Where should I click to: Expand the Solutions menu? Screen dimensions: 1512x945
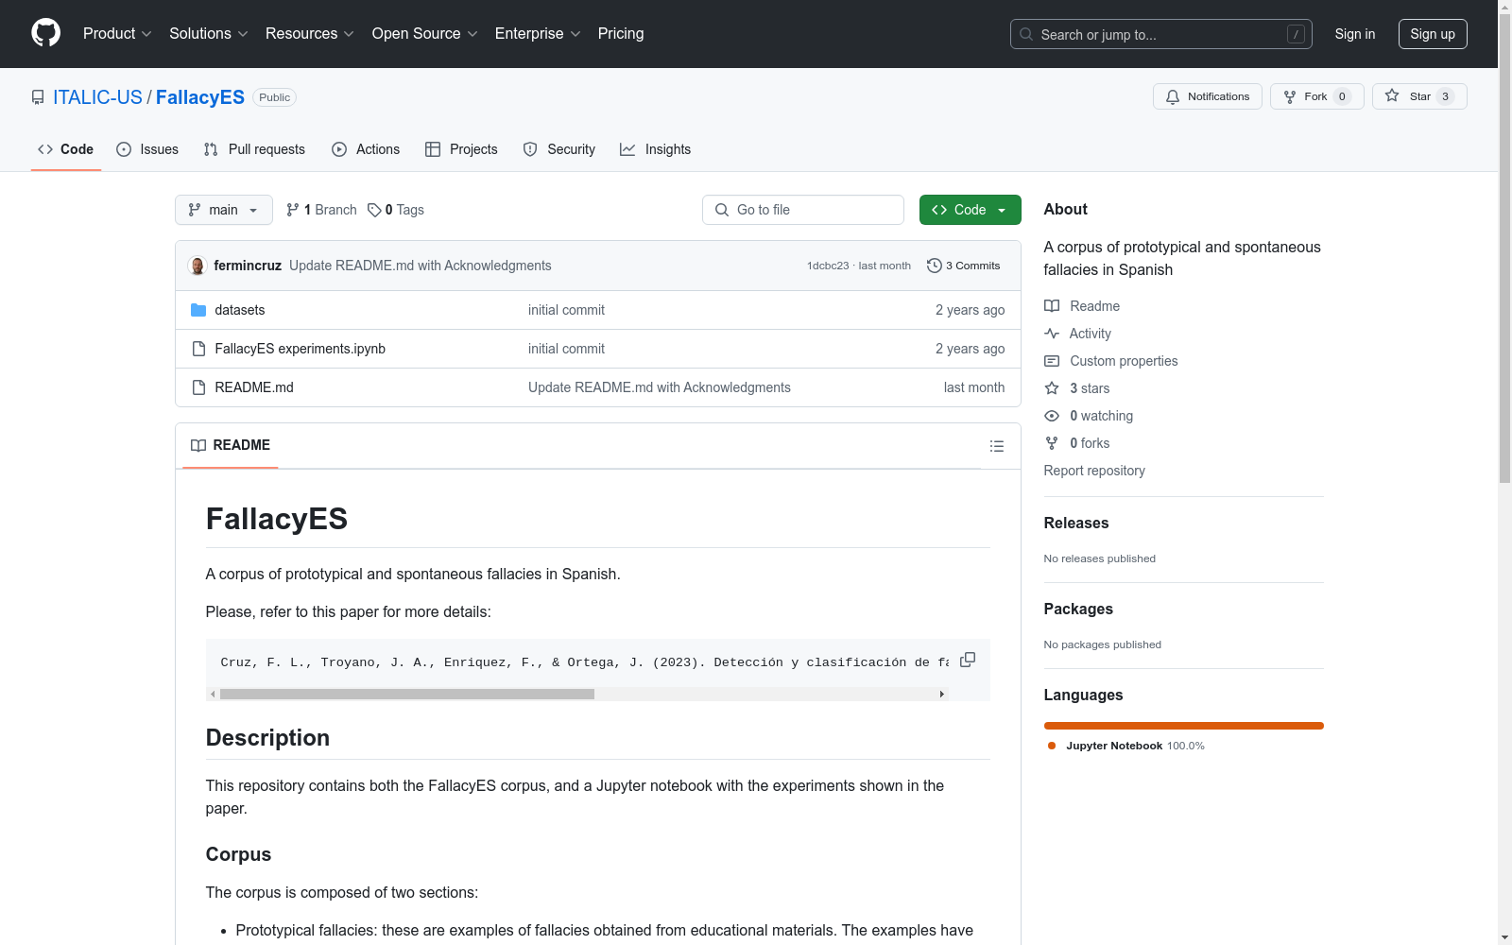[208, 33]
